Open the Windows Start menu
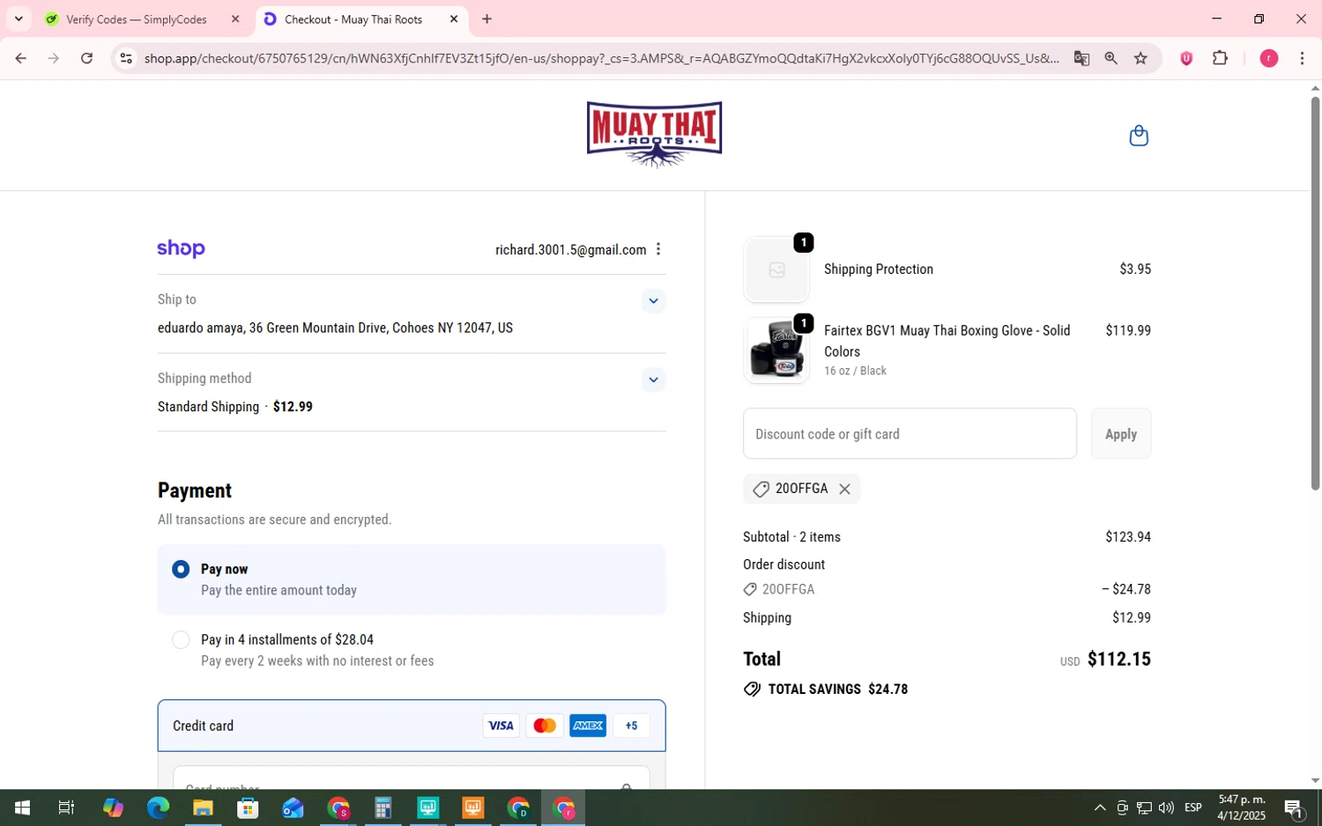 [22, 808]
